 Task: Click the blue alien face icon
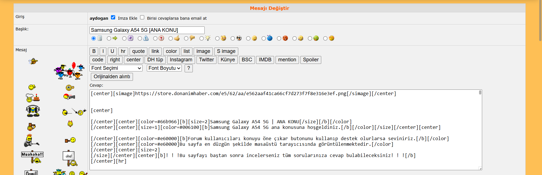[x=270, y=38]
